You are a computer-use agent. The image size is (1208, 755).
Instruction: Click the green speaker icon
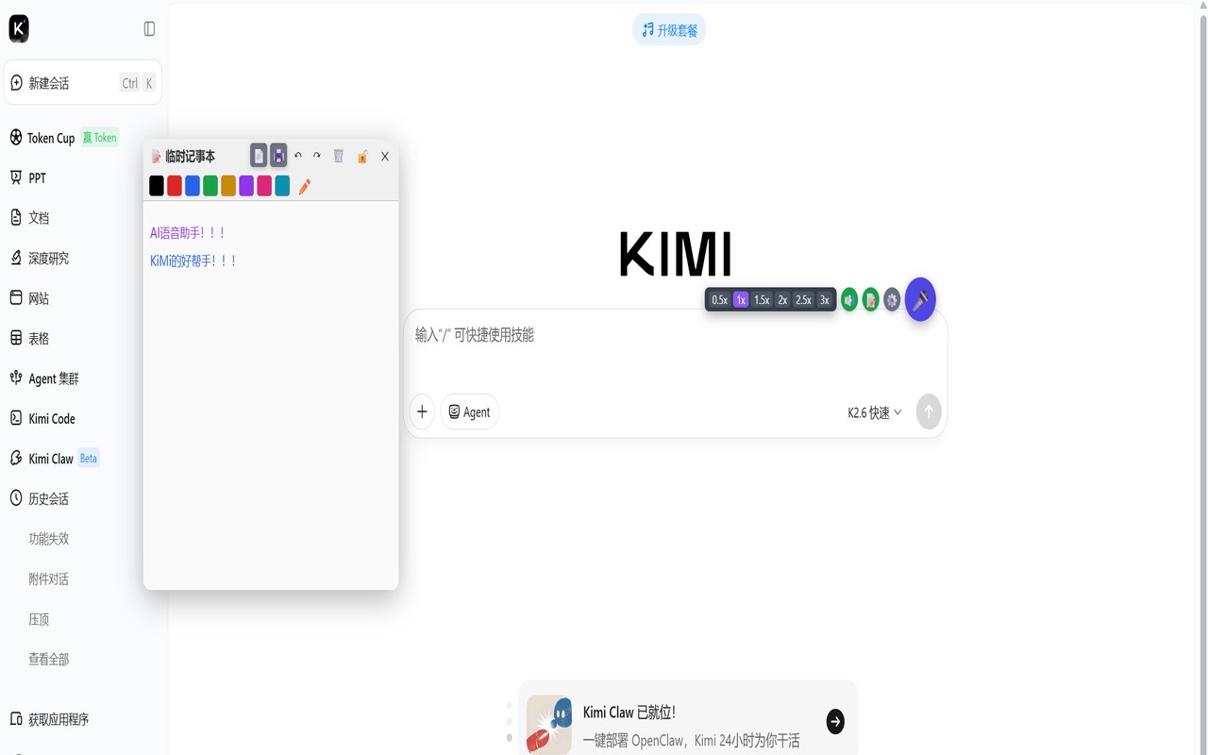849,300
